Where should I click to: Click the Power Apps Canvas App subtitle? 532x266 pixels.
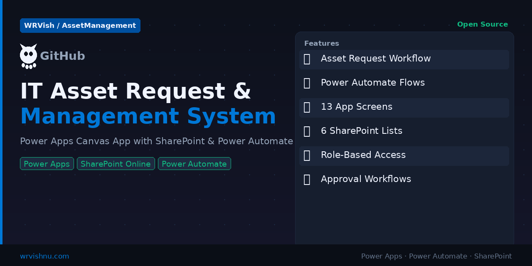157,141
